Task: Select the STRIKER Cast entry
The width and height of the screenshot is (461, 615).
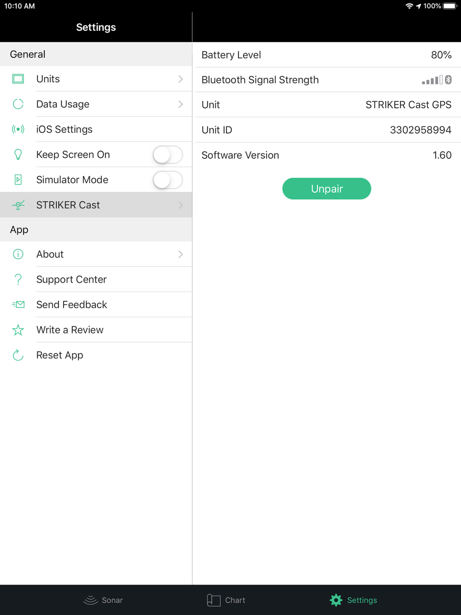Action: 96,205
